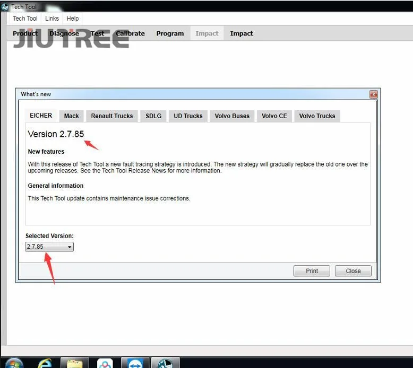Open TeamViewer taskbar icon
The image size is (413, 368).
point(135,363)
